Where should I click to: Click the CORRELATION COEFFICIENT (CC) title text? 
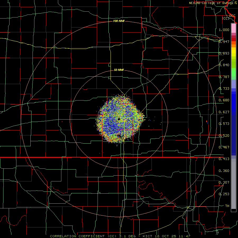(83, 236)
